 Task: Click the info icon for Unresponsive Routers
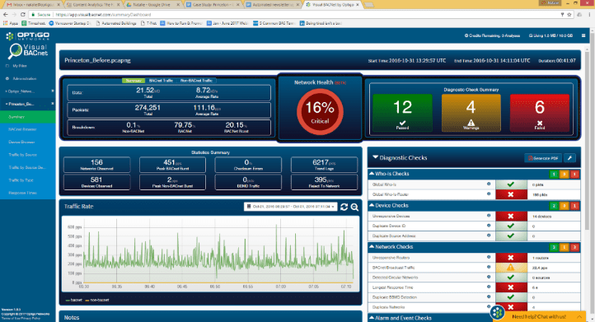click(x=489, y=257)
